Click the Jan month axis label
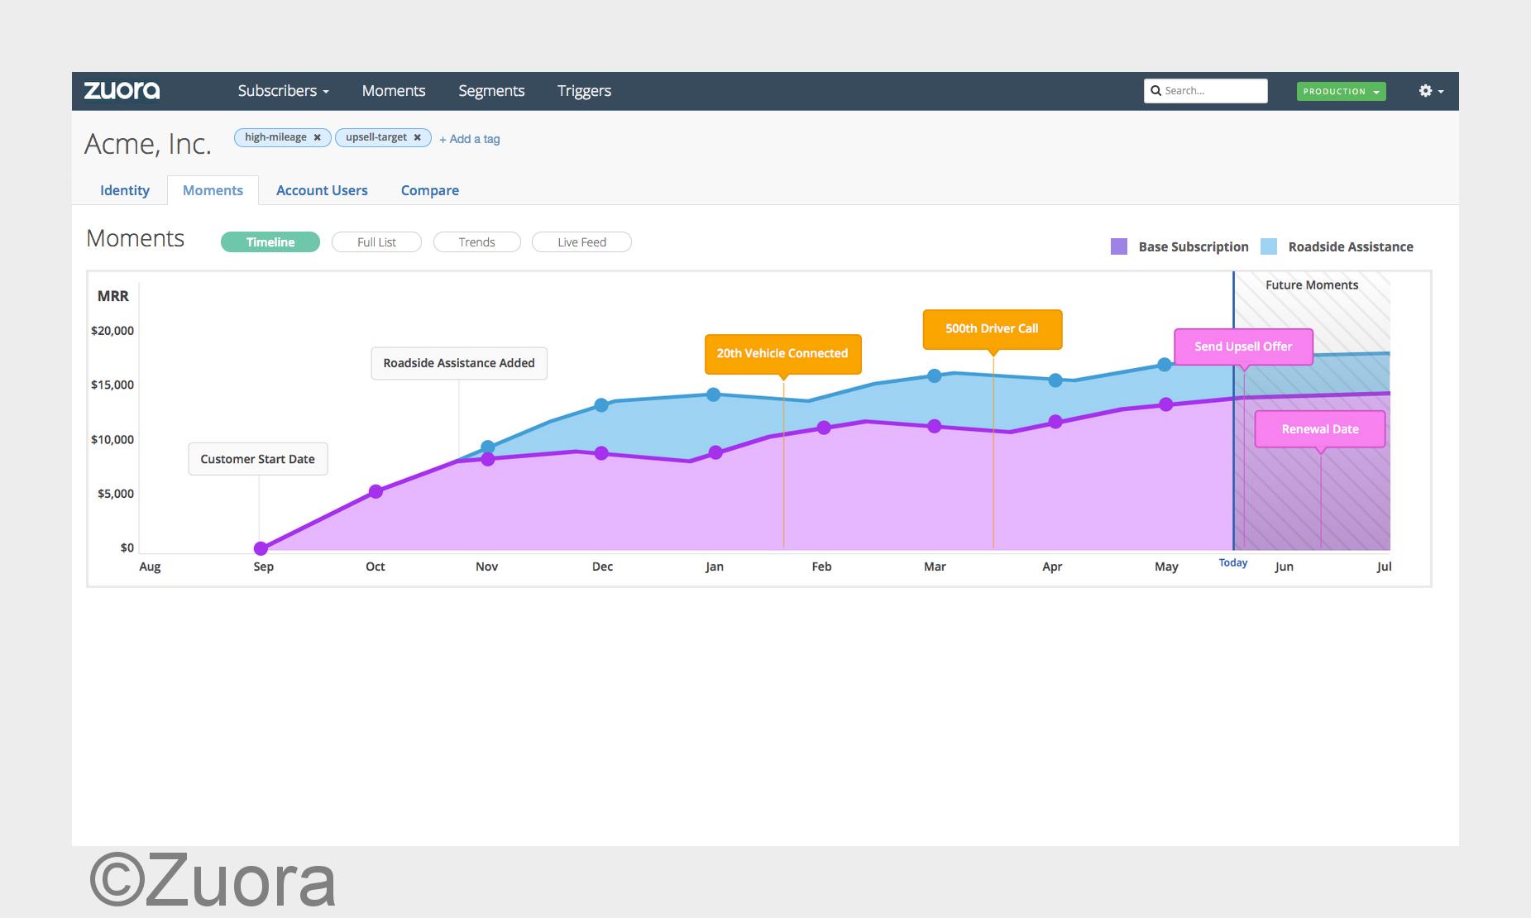 [714, 567]
